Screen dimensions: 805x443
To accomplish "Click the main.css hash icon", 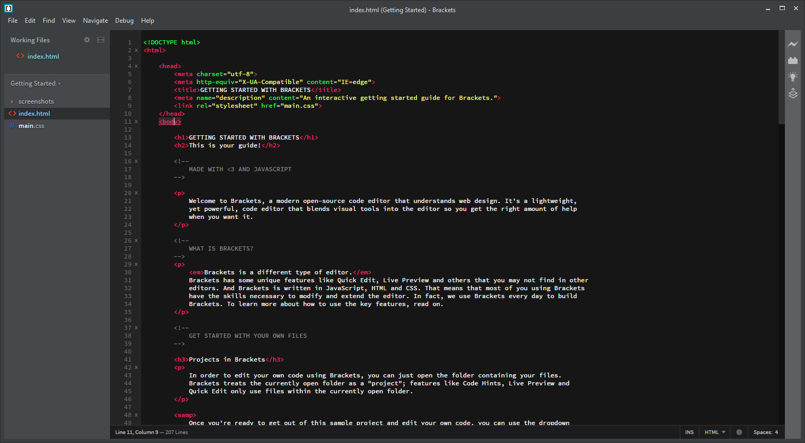I will point(12,126).
